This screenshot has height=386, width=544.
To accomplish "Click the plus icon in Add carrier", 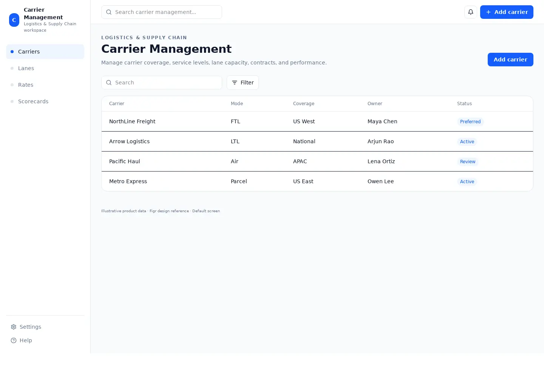I will [x=488, y=12].
